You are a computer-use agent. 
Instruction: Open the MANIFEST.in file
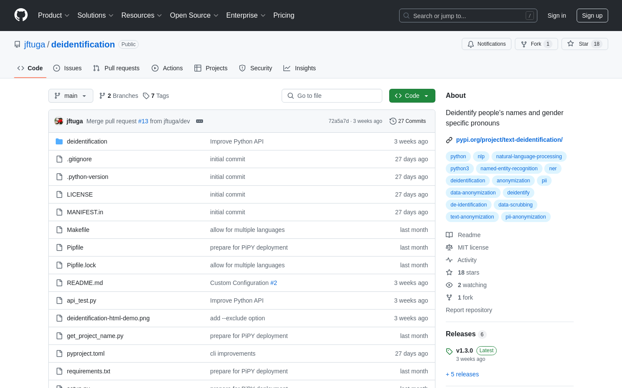(x=85, y=212)
